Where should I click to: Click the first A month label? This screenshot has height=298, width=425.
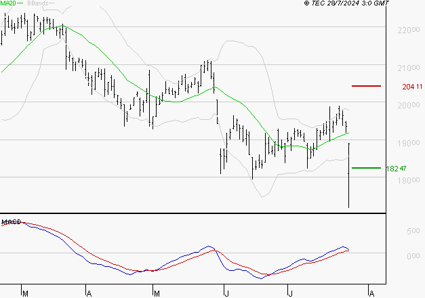89,293
